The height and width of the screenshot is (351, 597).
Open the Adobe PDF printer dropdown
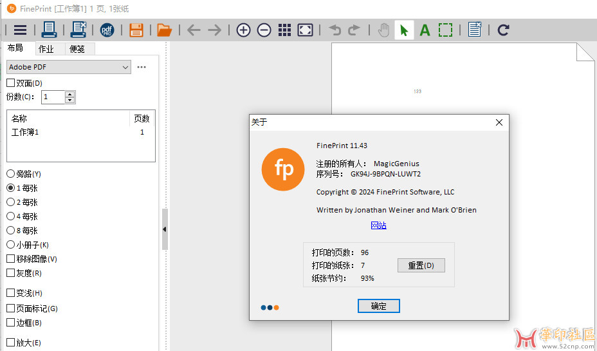pyautogui.click(x=69, y=67)
